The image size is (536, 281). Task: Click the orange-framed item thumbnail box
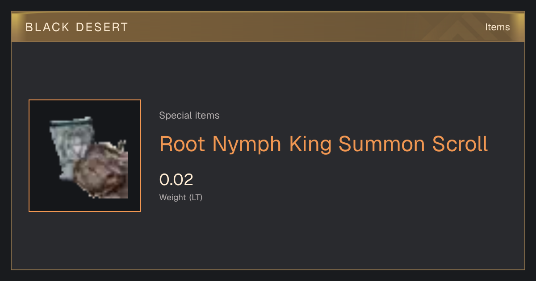tap(85, 156)
